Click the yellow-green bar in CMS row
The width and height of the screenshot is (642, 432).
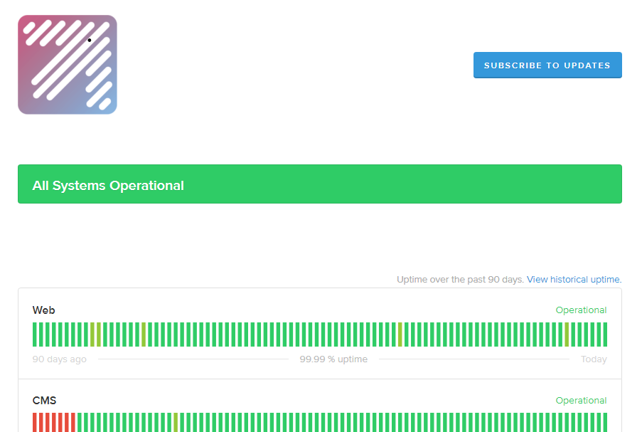[x=176, y=423]
